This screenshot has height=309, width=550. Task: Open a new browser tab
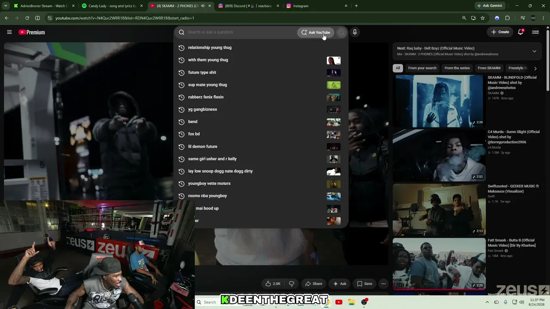[x=356, y=6]
